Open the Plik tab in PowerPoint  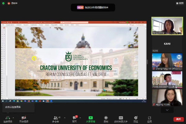[3, 25]
